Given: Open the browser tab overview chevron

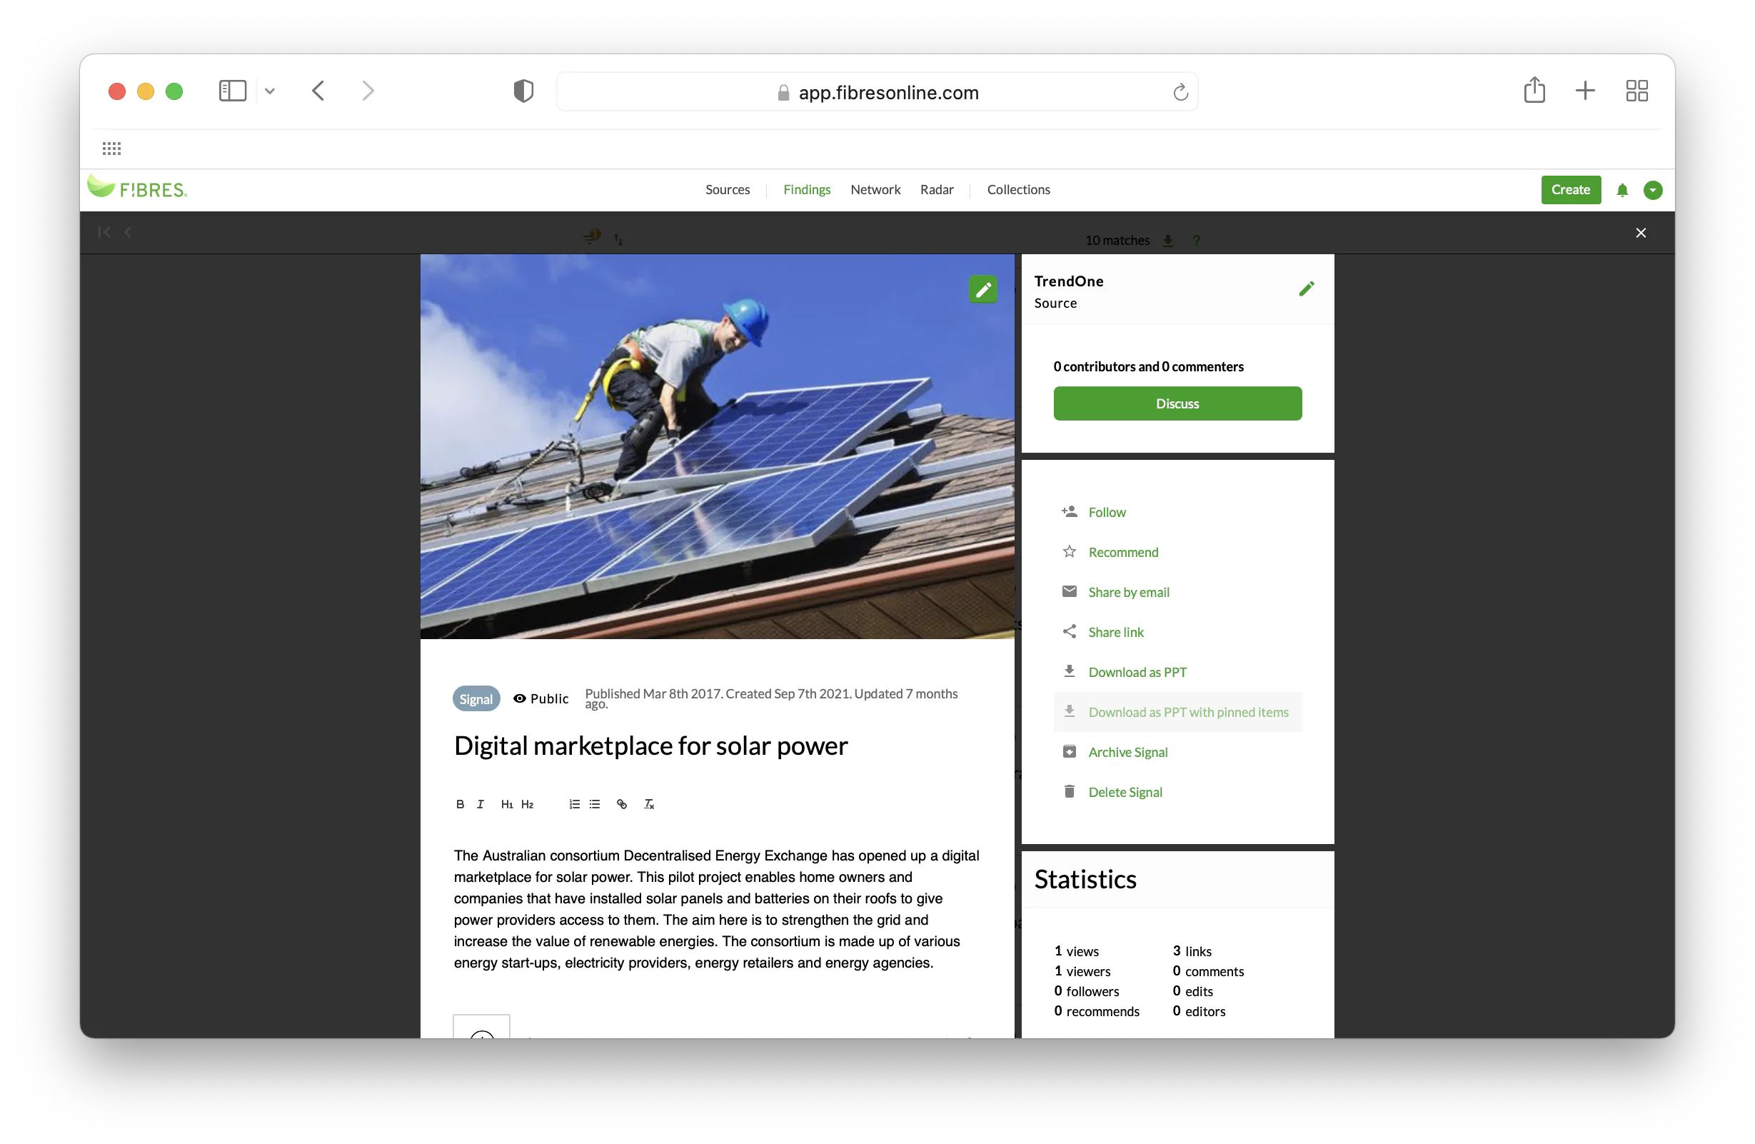Looking at the screenshot, I should 270,91.
